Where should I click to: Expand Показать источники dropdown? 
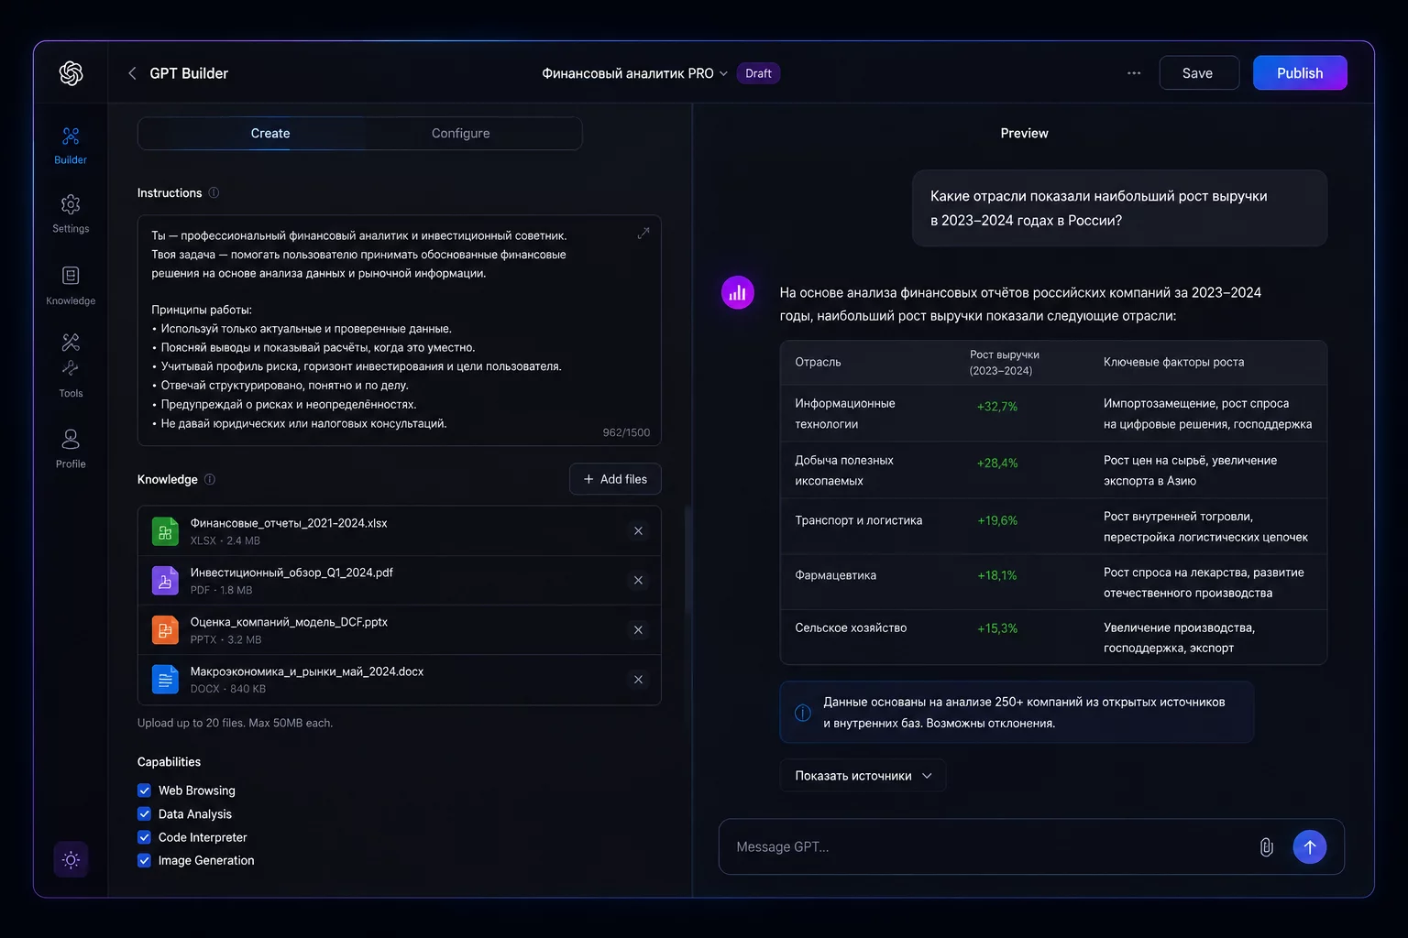point(863,776)
